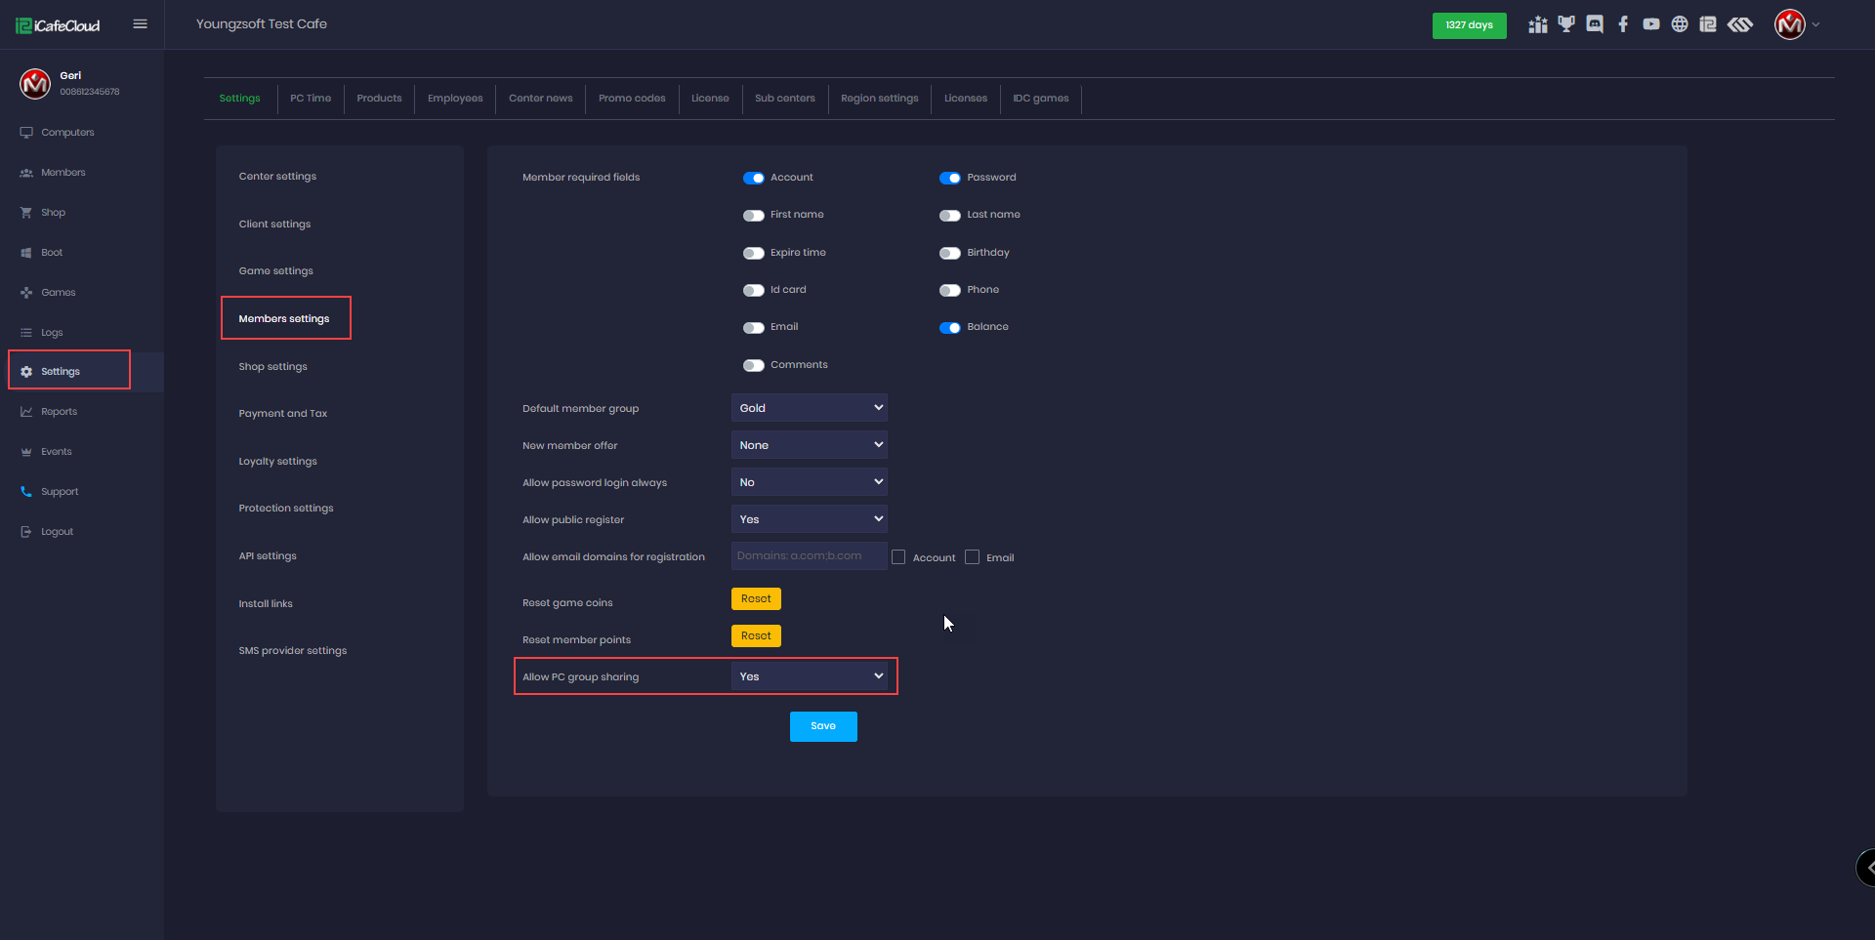
Task: Click the blue Save button
Action: coord(823,726)
